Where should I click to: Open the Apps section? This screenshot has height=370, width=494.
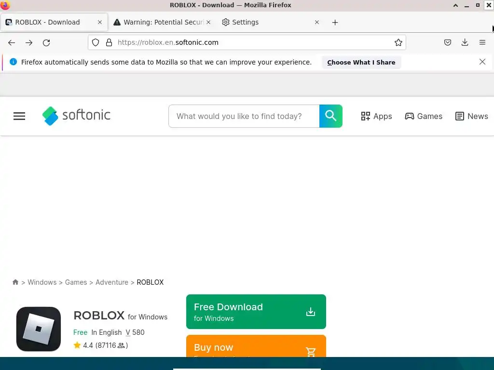point(376,116)
